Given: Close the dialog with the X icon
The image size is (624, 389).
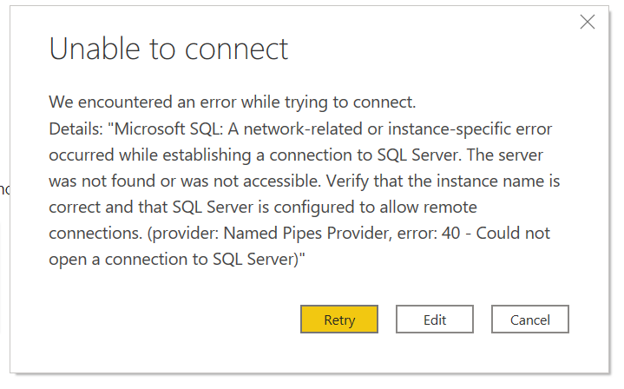Looking at the screenshot, I should pyautogui.click(x=588, y=23).
